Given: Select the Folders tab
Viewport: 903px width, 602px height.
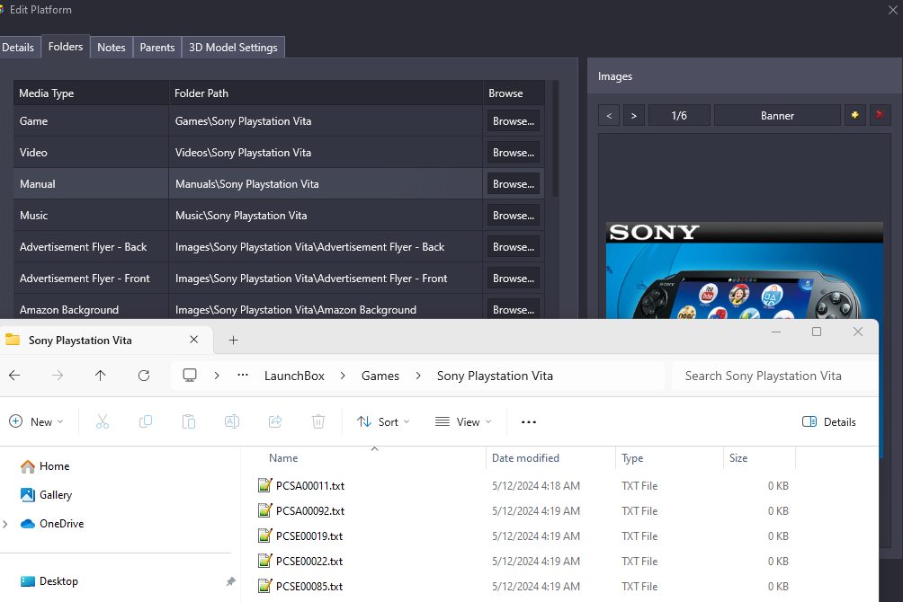Looking at the screenshot, I should [x=66, y=47].
